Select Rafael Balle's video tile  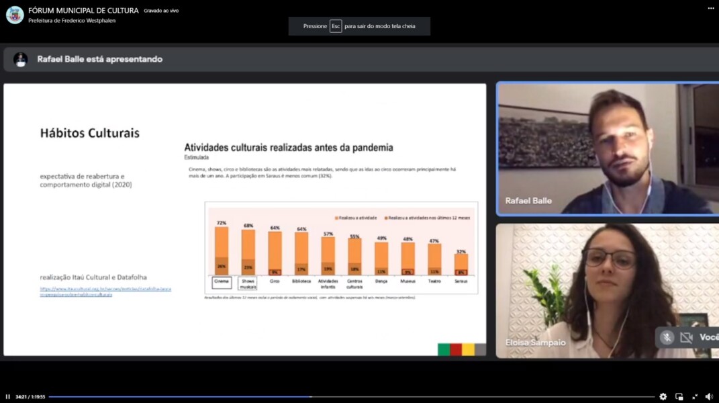point(608,148)
